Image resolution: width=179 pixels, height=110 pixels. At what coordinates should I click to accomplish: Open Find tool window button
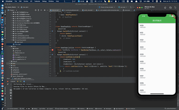[22, 109]
